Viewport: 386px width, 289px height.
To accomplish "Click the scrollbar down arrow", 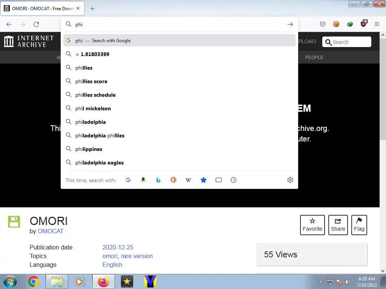I will click(x=383, y=271).
